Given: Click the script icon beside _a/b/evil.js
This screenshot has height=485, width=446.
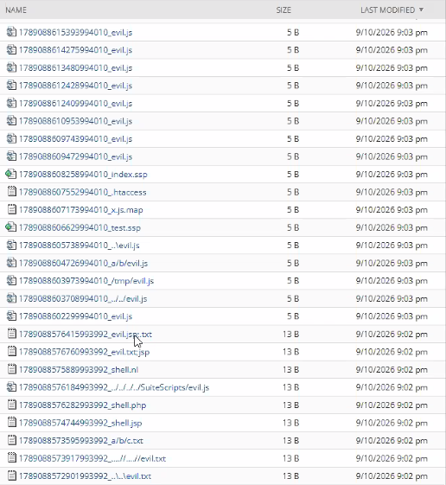Looking at the screenshot, I should pyautogui.click(x=11, y=263).
